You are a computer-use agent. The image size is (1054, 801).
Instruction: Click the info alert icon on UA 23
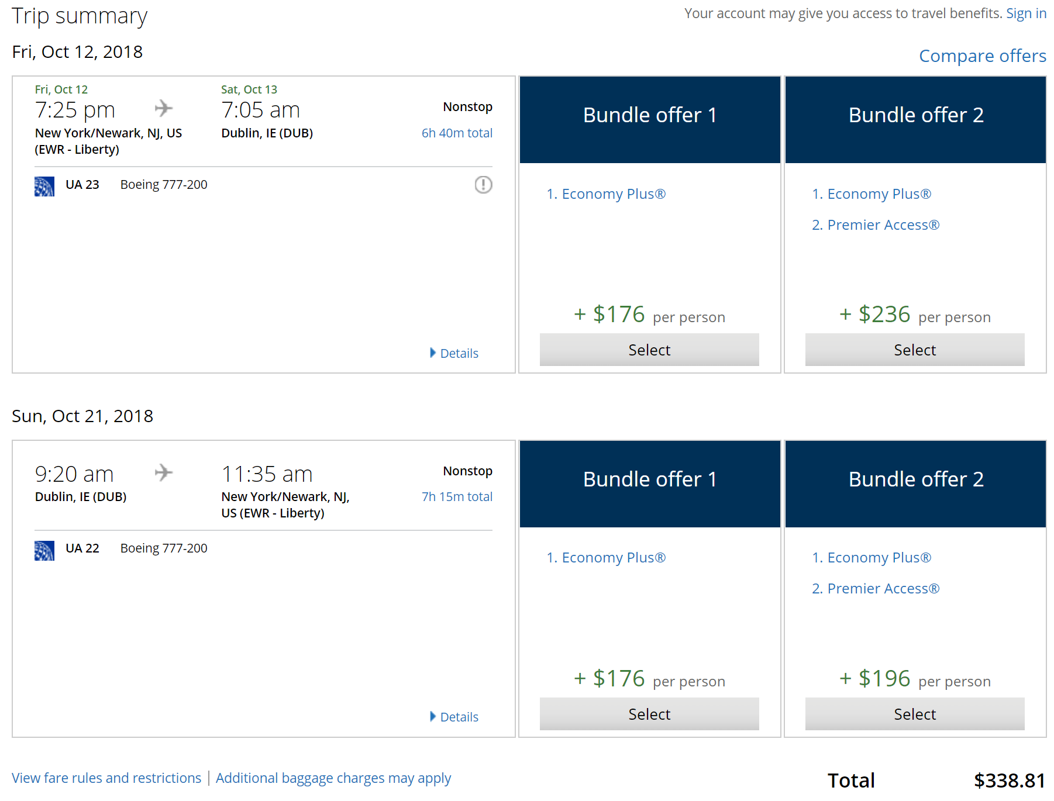(483, 185)
